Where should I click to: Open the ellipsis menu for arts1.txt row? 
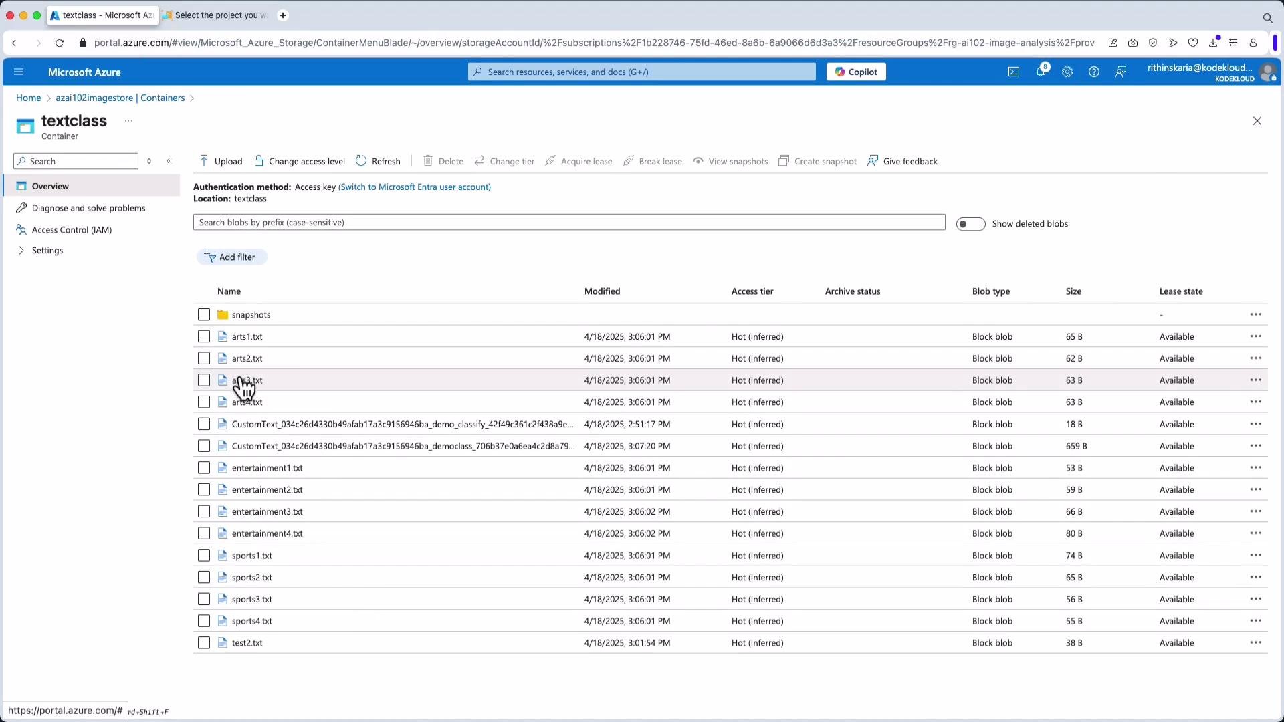tap(1256, 336)
